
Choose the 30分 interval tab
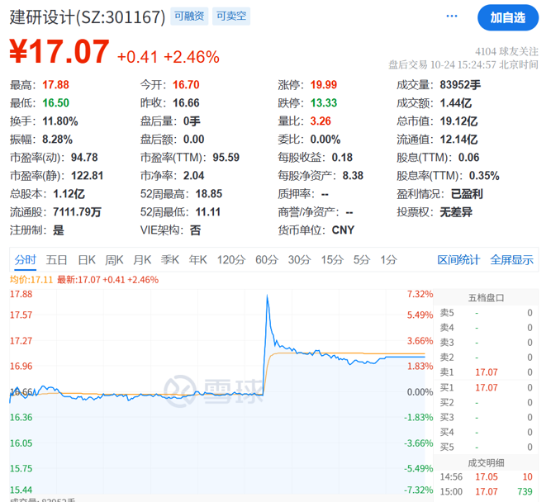point(299,259)
